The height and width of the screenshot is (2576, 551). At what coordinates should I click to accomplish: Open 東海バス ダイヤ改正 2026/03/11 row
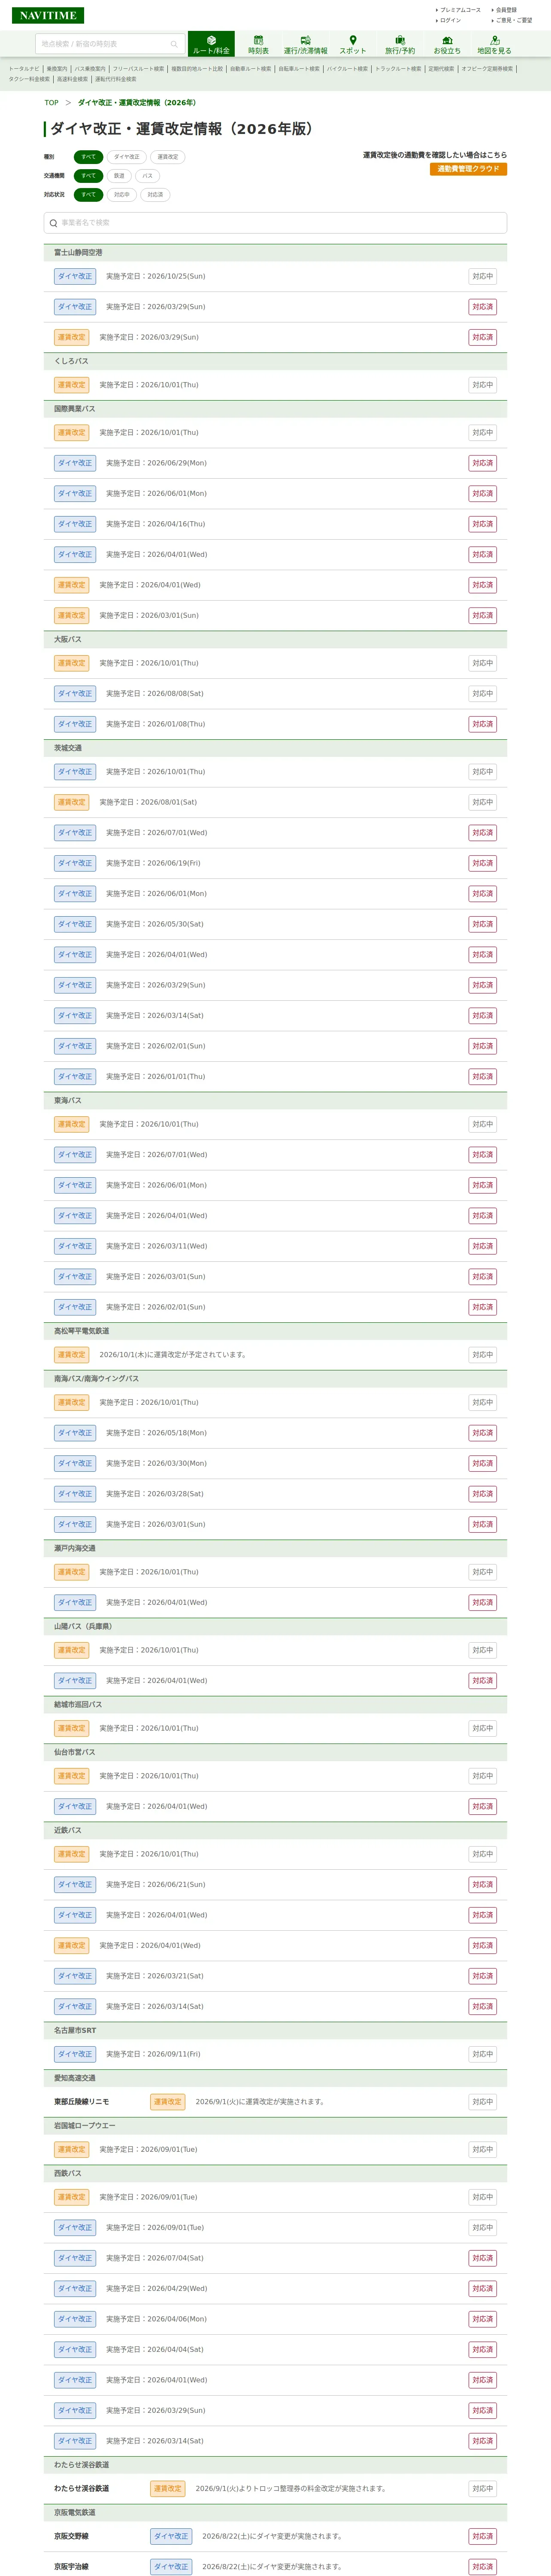[275, 1246]
